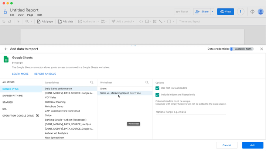Open the user account avatar
The image size is (266, 151).
pos(260,12)
